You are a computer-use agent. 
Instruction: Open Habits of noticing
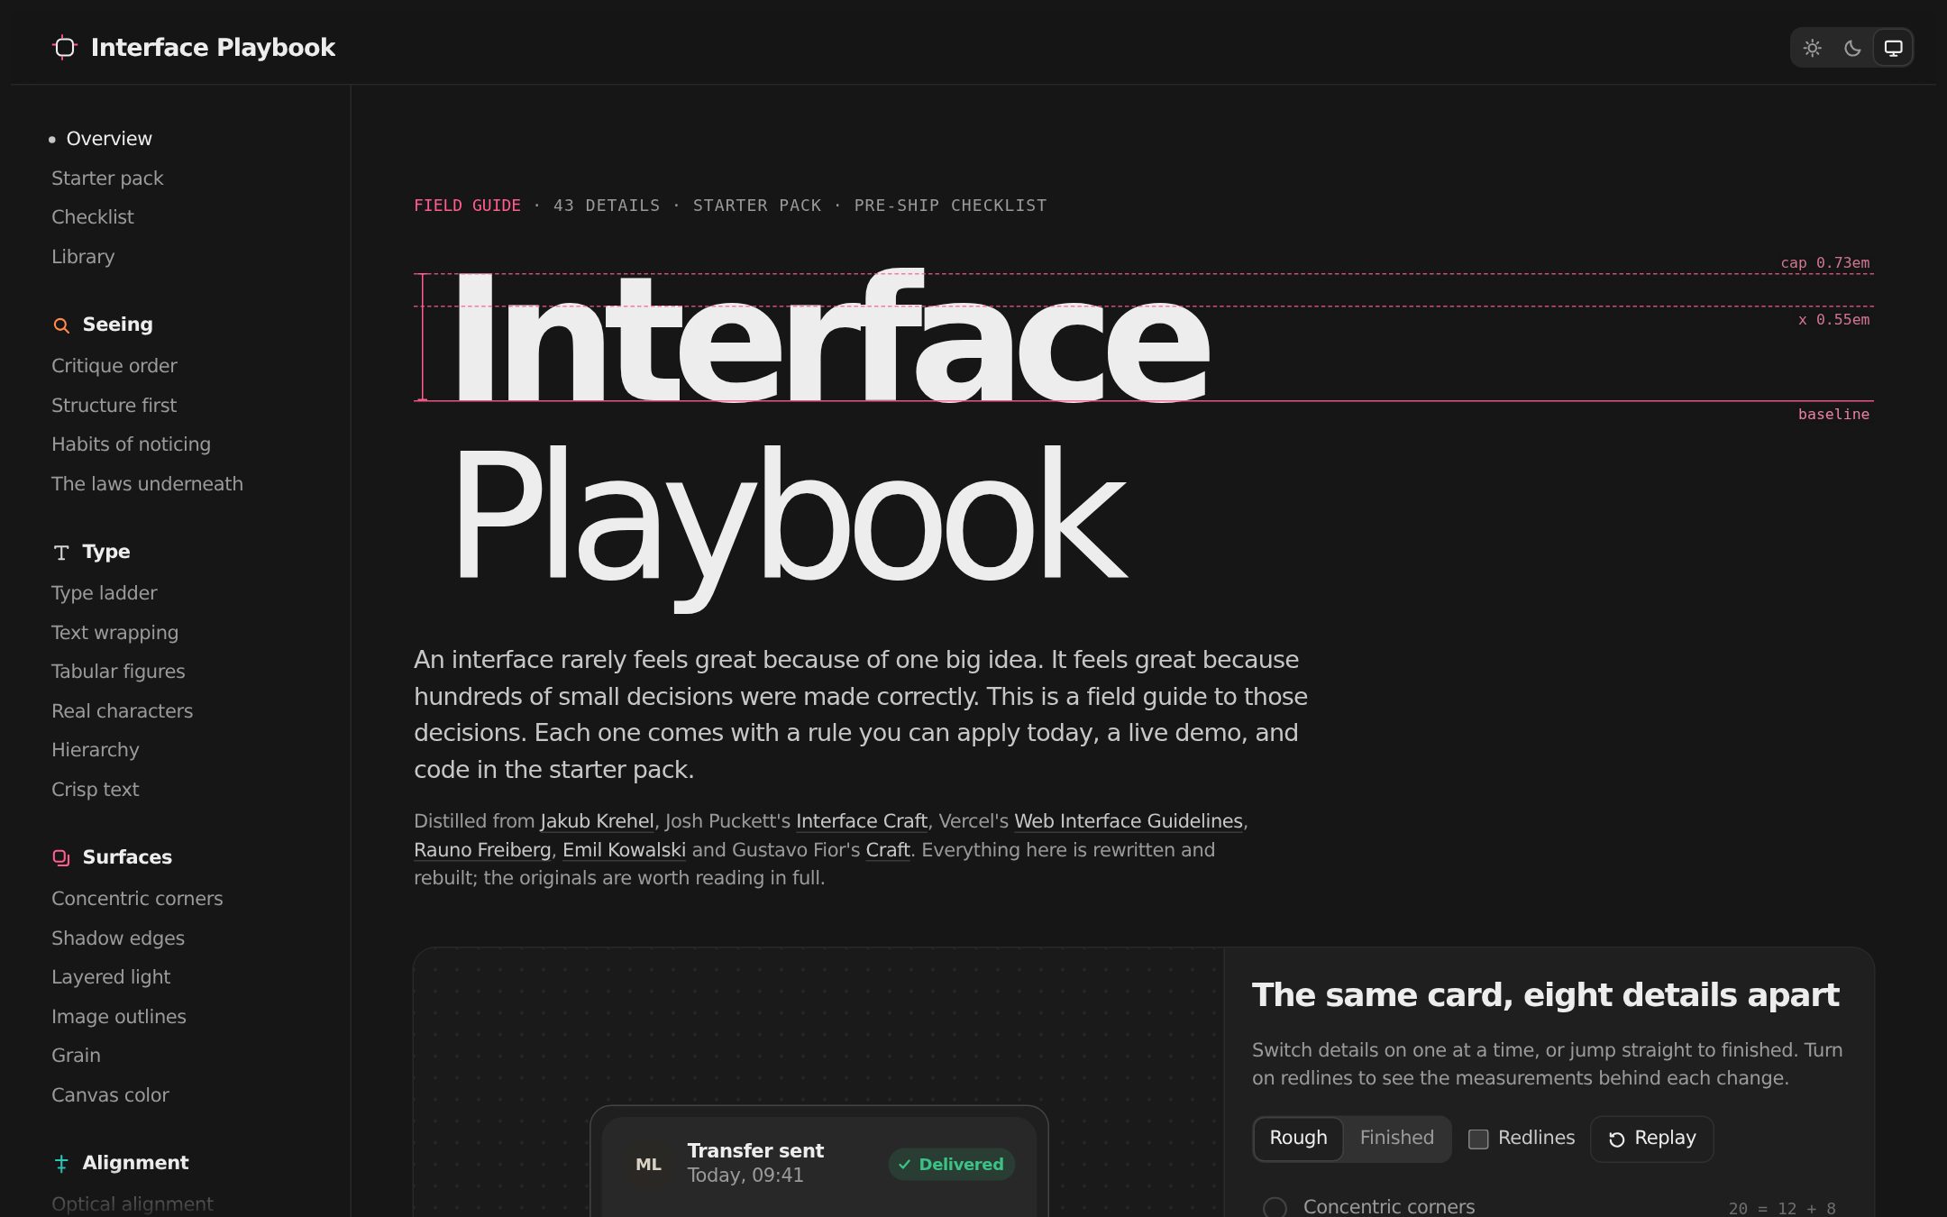[131, 444]
